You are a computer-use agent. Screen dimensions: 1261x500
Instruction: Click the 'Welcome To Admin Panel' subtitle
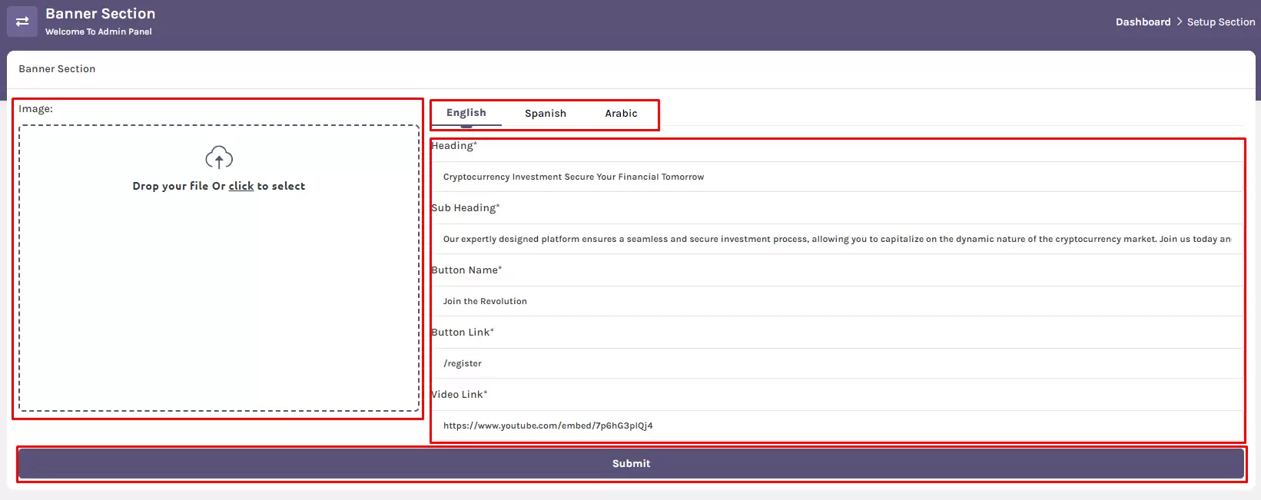98,31
